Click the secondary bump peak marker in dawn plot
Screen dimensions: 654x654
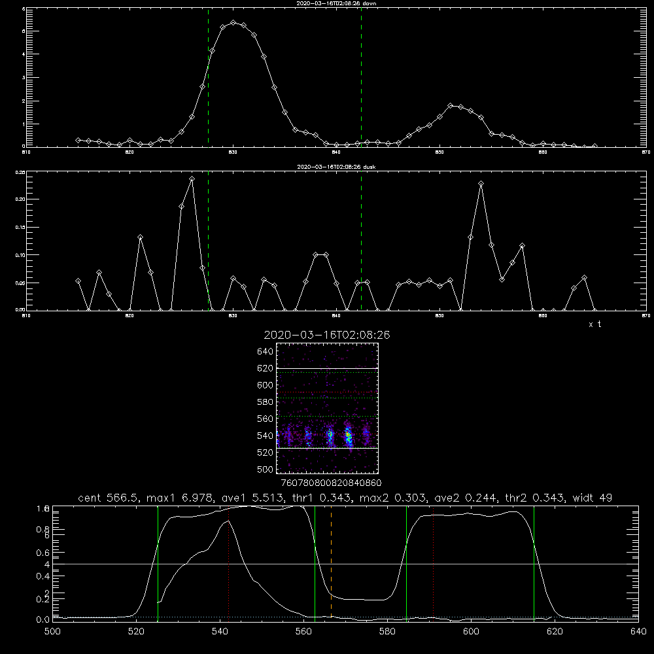(450, 105)
